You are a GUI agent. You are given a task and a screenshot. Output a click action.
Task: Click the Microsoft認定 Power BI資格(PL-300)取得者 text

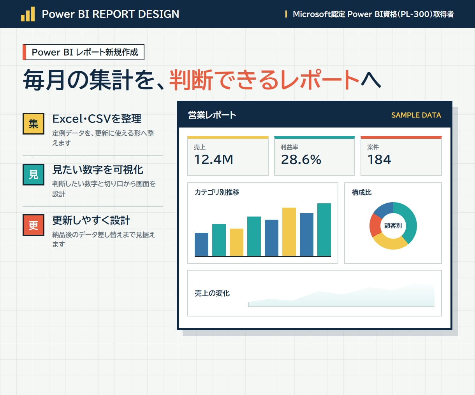373,14
